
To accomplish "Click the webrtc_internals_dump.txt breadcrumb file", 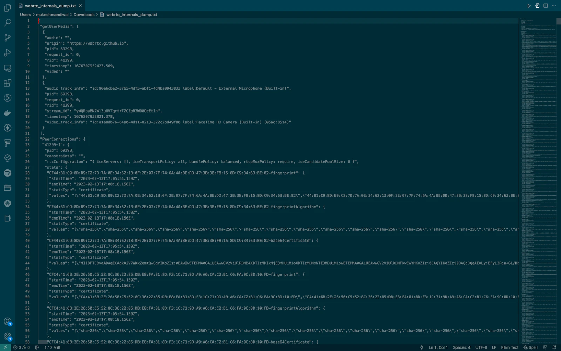I will point(128,15).
